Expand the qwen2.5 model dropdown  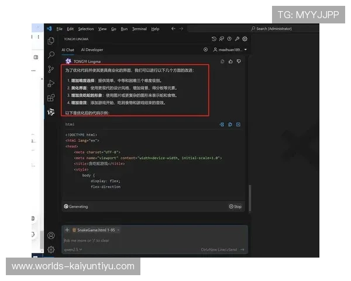[x=73, y=249]
